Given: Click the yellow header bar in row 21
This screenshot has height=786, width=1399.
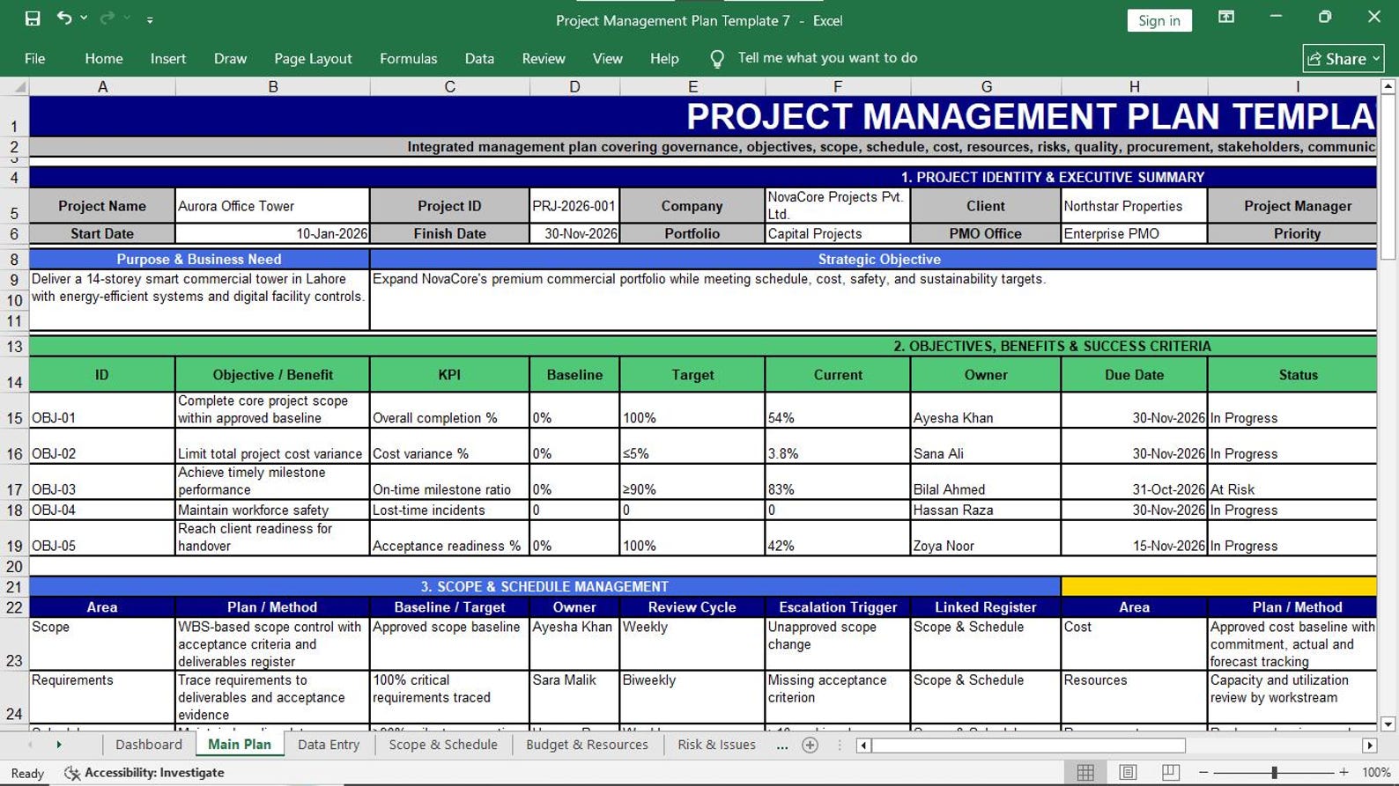Looking at the screenshot, I should pos(1219,586).
